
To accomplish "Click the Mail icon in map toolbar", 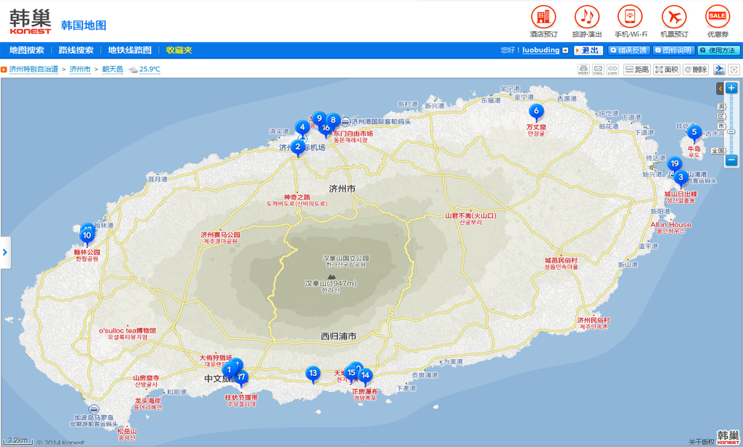I will click(x=598, y=70).
